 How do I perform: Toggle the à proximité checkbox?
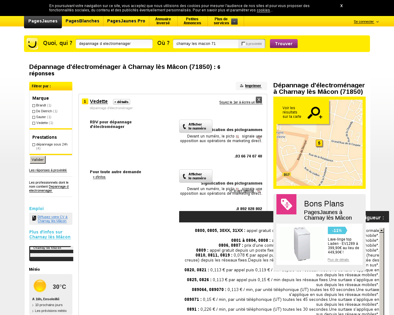[x=243, y=44]
